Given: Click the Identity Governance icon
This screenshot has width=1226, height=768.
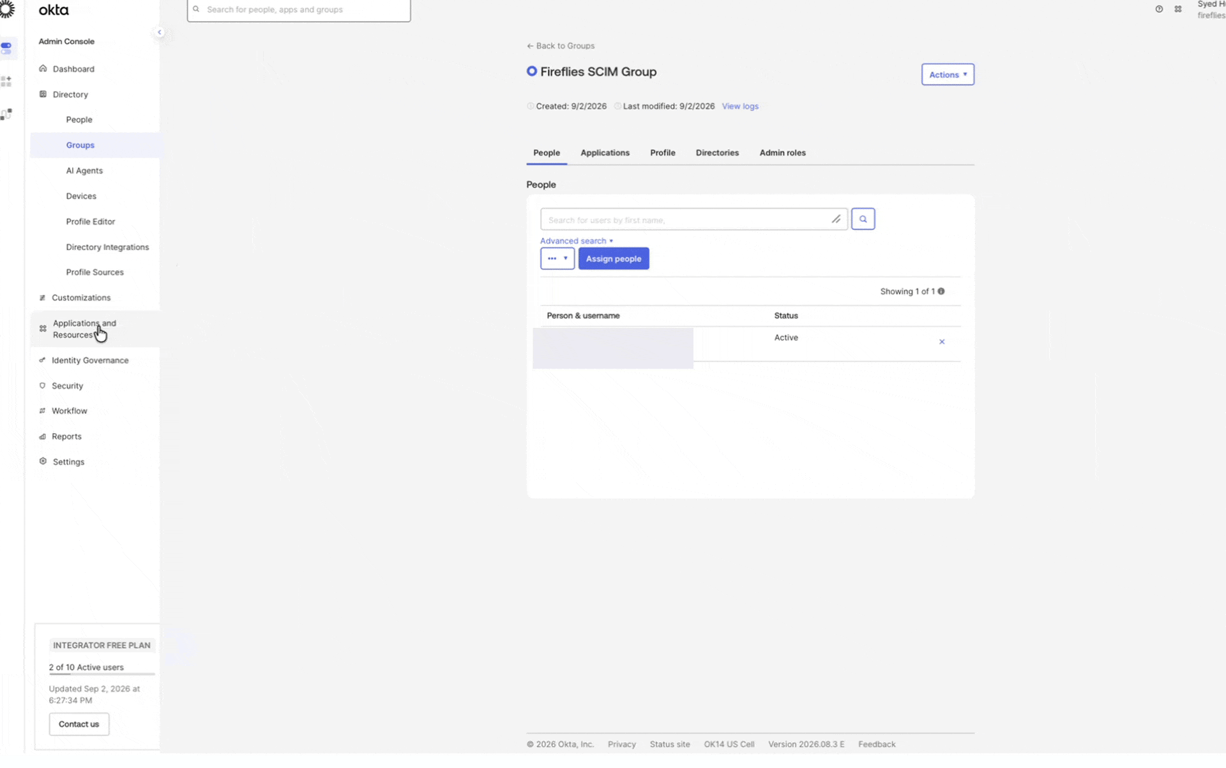Looking at the screenshot, I should tap(42, 360).
